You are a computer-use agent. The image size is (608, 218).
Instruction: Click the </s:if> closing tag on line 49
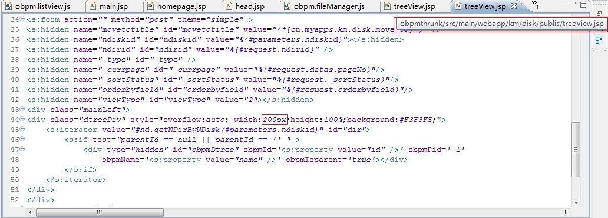(81, 170)
